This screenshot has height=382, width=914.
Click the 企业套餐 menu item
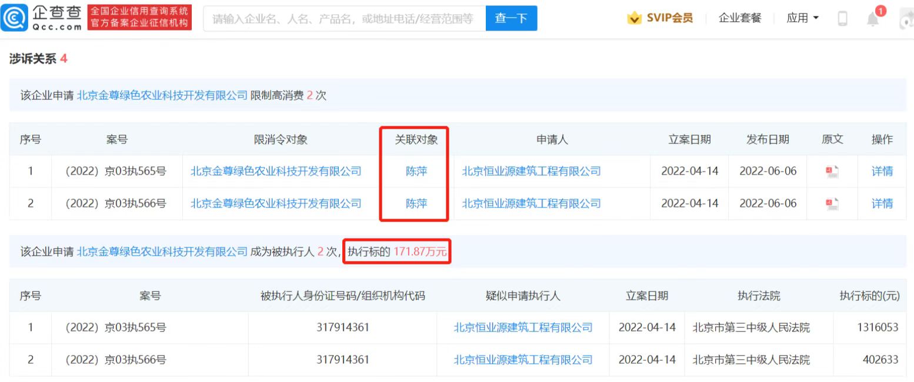click(740, 18)
